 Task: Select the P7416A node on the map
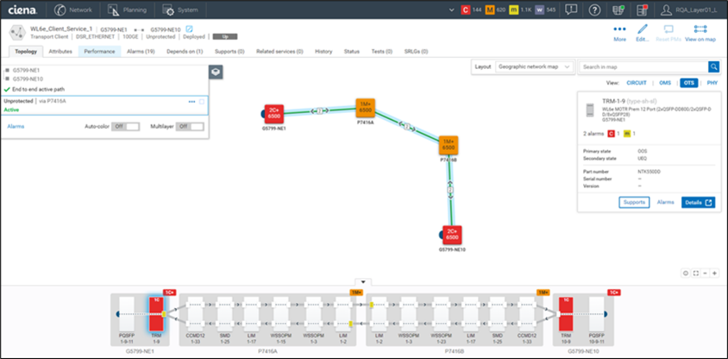[366, 108]
